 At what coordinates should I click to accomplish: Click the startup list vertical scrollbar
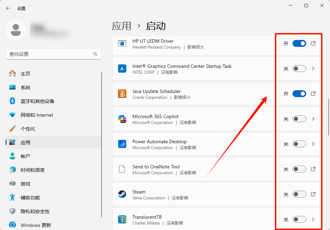[x=328, y=117]
